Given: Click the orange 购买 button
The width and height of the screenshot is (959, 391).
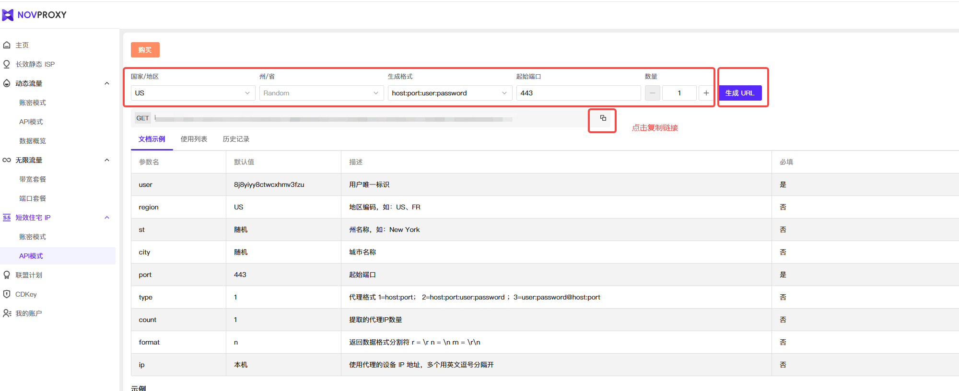Looking at the screenshot, I should tap(145, 50).
